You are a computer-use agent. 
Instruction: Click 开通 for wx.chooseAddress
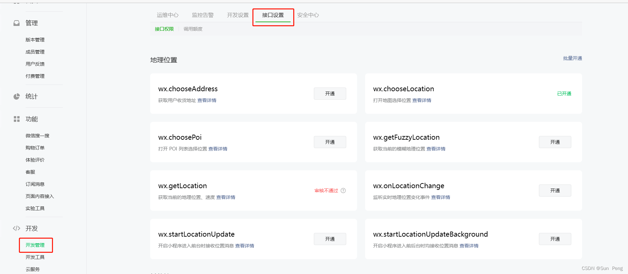coord(330,94)
